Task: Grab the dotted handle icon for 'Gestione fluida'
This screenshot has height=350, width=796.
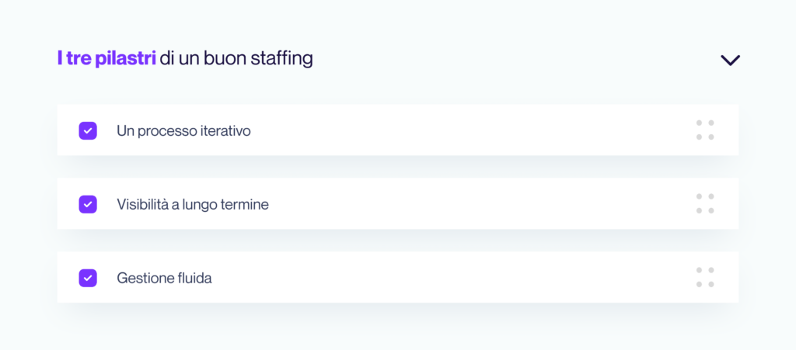Action: 705,278
